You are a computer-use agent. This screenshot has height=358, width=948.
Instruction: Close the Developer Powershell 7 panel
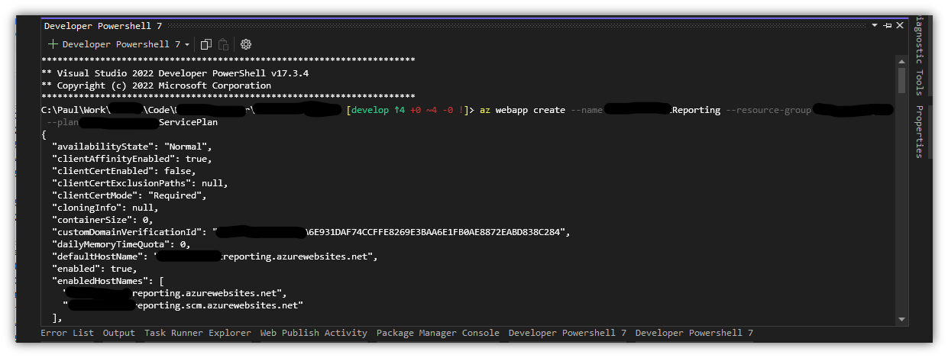tap(899, 25)
